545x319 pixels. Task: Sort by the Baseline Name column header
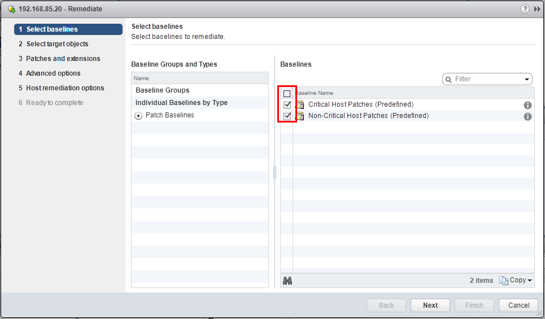click(x=314, y=93)
